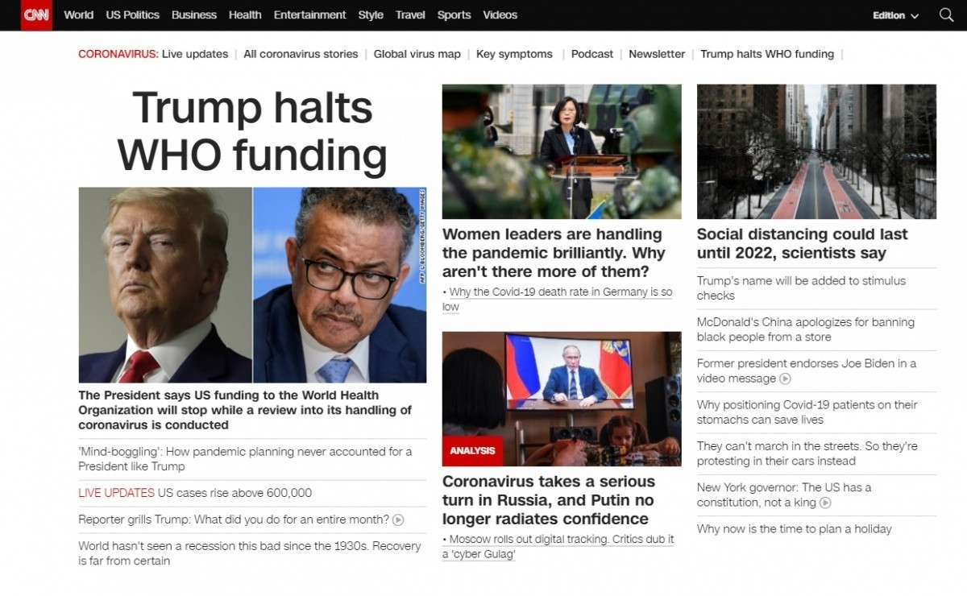The height and width of the screenshot is (596, 967).
Task: Click the CNN logo
Action: tap(36, 15)
